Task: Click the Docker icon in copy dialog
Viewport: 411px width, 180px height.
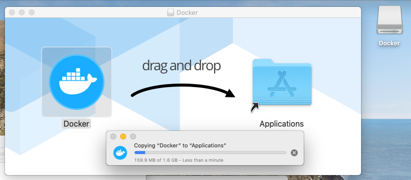Action: 120,153
